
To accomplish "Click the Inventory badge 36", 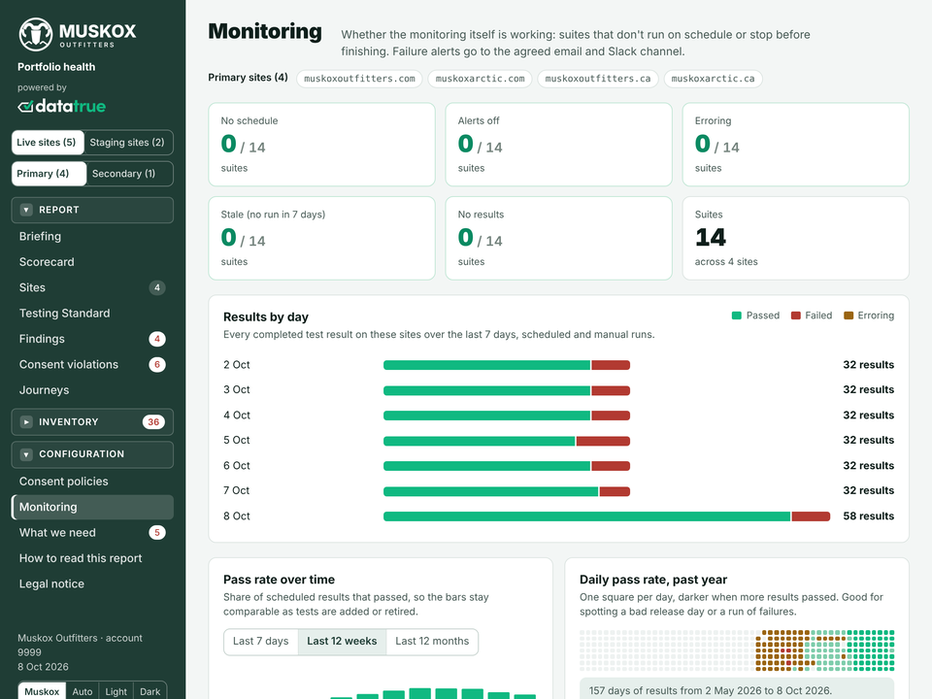I will [x=153, y=422].
